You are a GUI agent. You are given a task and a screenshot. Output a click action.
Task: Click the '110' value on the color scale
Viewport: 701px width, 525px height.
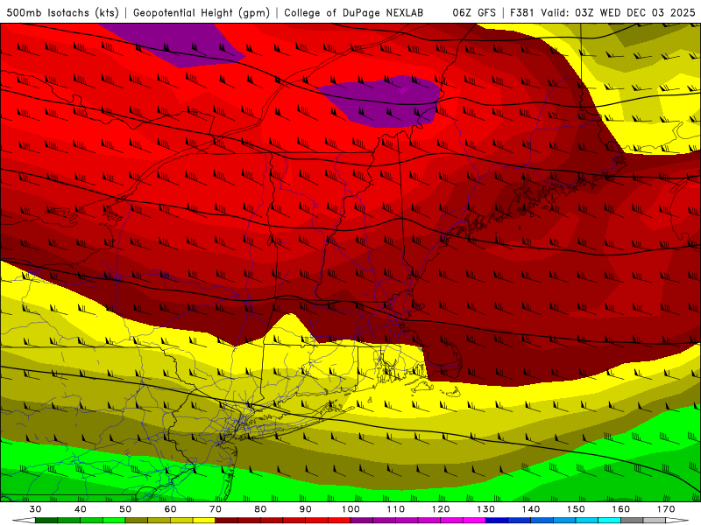coord(396,509)
